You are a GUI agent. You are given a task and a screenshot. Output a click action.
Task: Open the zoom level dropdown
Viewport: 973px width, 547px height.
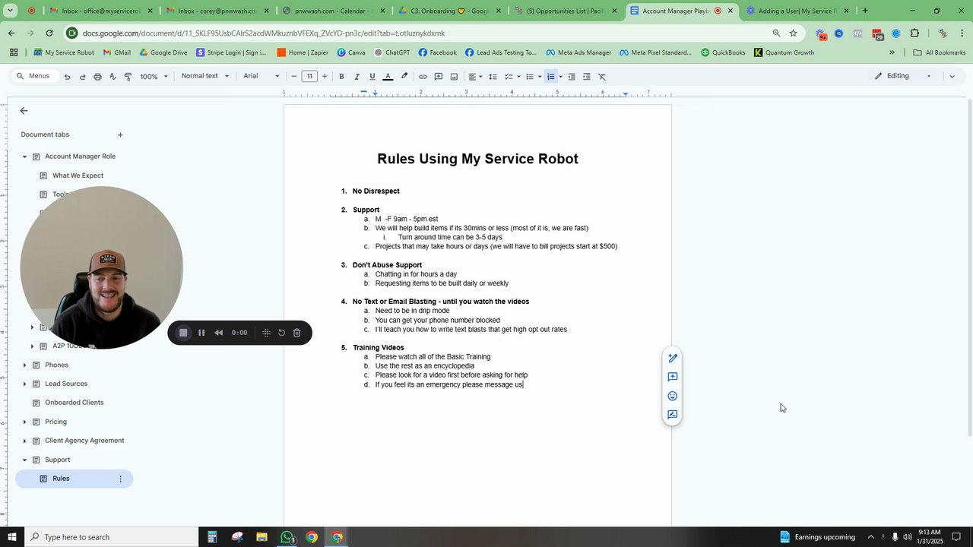(x=154, y=77)
